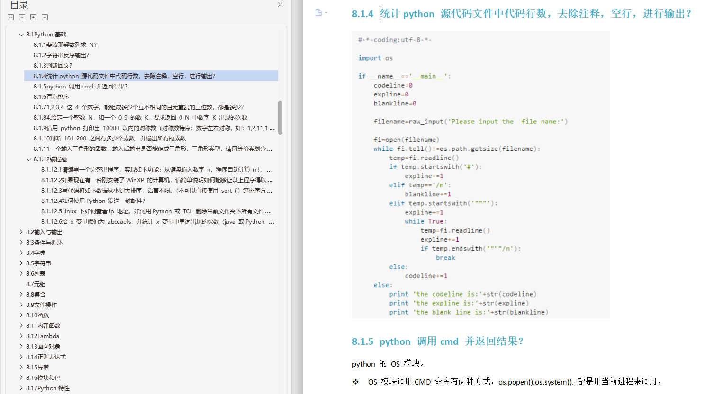Select 8.1.12.4如何使用 Python 发送一封邮件?
Viewport: 714px width, 394px height.
[93, 201]
